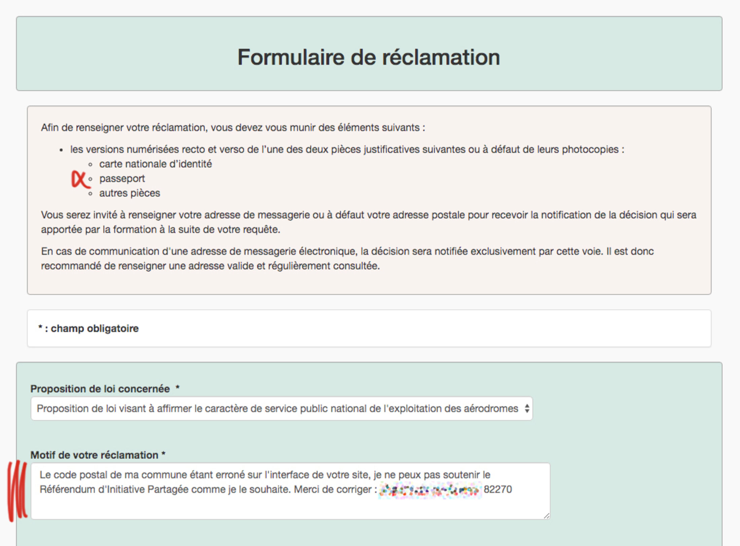Click the red X mark beside passeport

[x=80, y=179]
